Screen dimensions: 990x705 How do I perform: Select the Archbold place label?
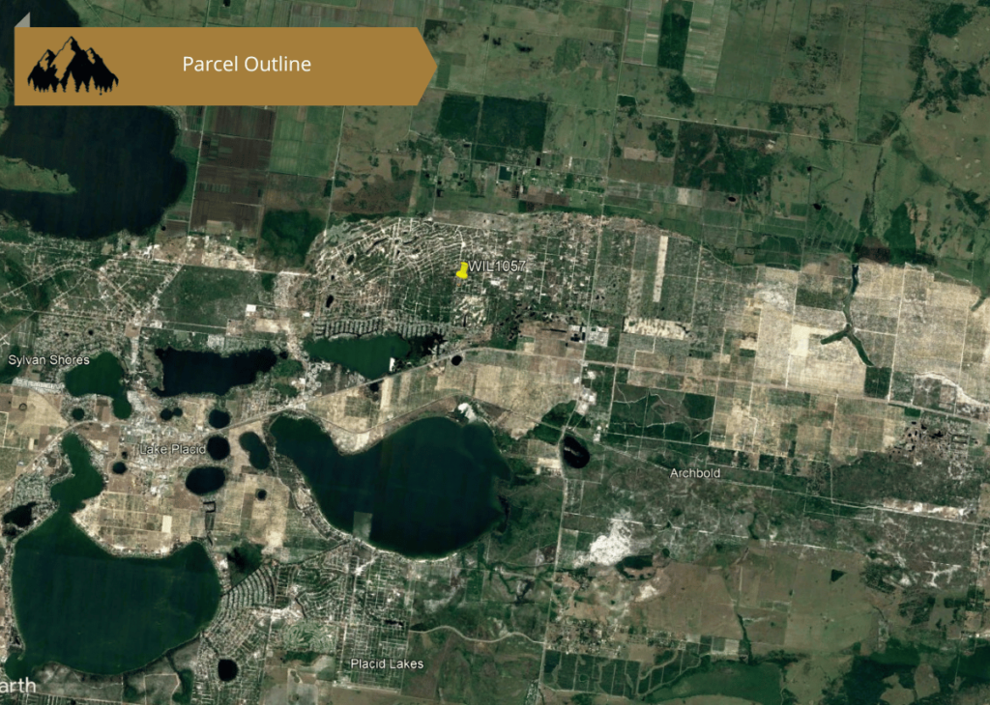[x=694, y=473]
